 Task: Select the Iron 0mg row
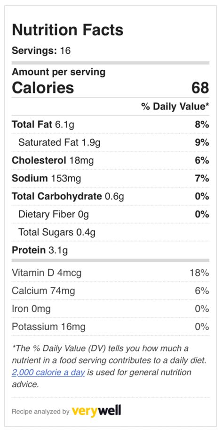(x=111, y=309)
